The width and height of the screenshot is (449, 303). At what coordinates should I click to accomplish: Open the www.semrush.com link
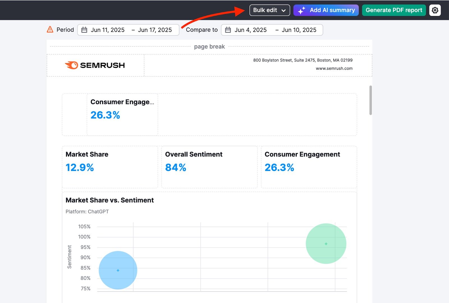[x=334, y=68]
